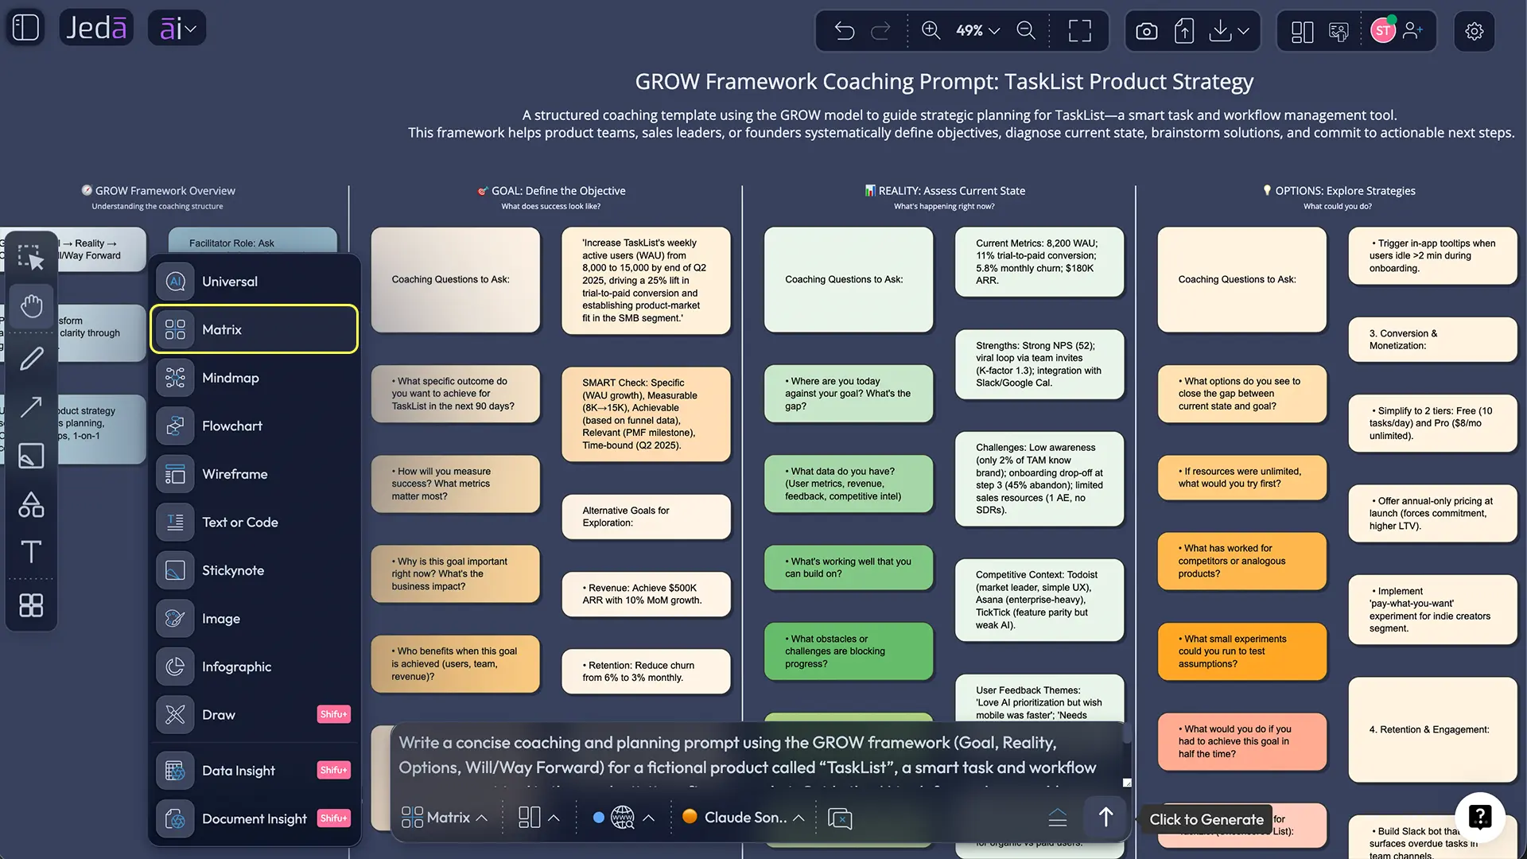
Task: Expand the layout options in prompt bar
Action: (x=538, y=818)
